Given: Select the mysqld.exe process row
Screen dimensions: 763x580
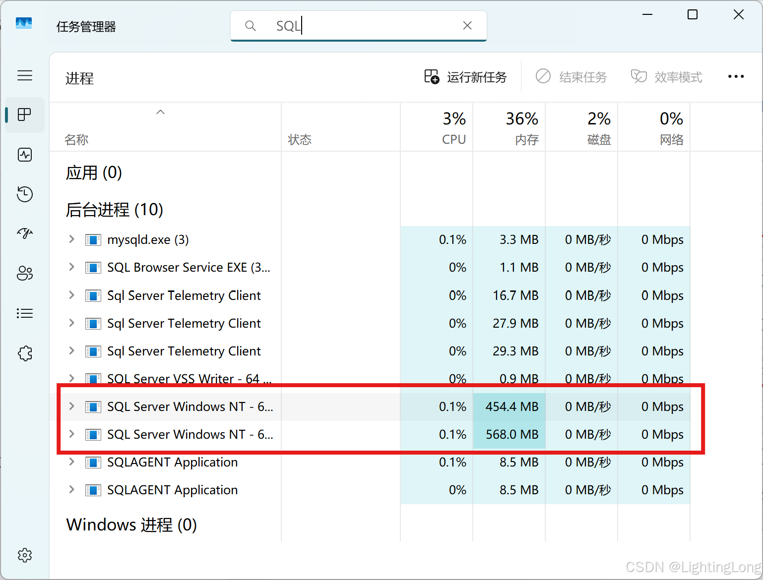Looking at the screenshot, I should pyautogui.click(x=147, y=239).
